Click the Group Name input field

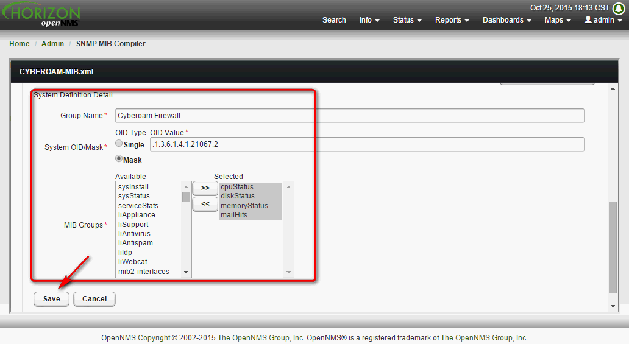[349, 116]
